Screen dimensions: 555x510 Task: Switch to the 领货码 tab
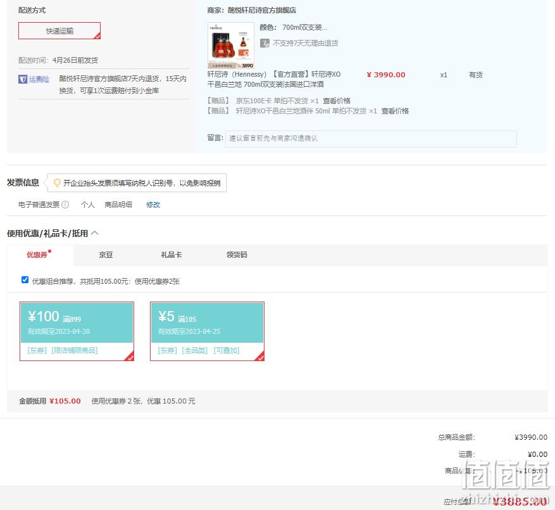[237, 255]
